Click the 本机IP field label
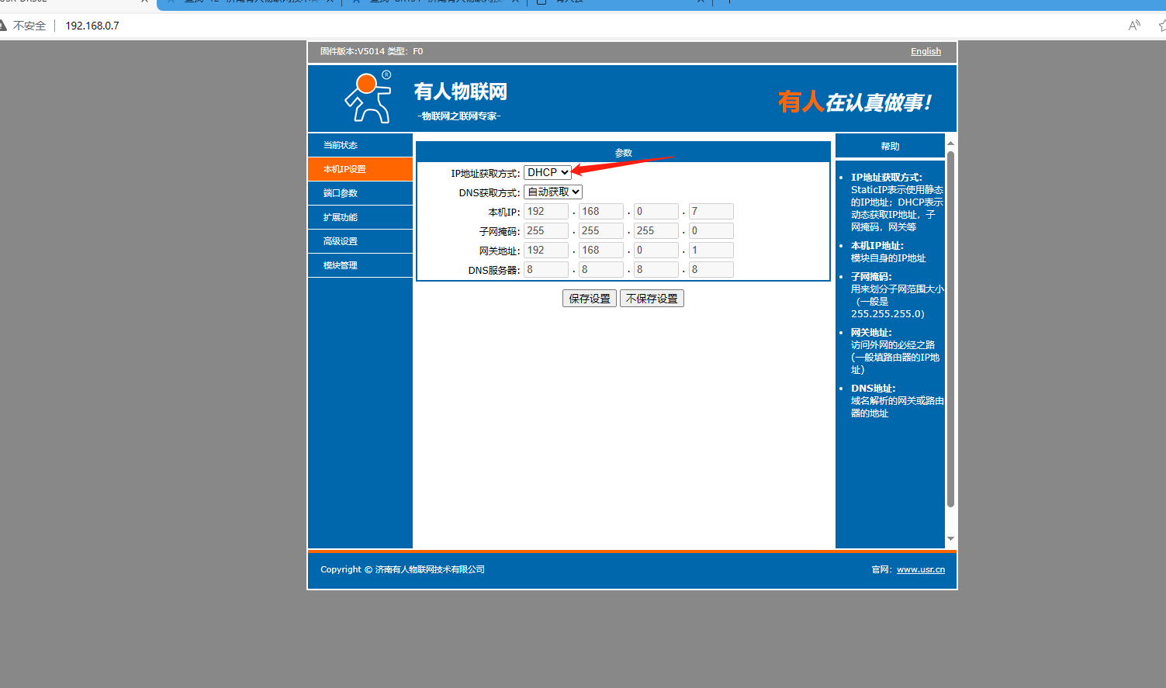This screenshot has width=1166, height=688. point(504,213)
